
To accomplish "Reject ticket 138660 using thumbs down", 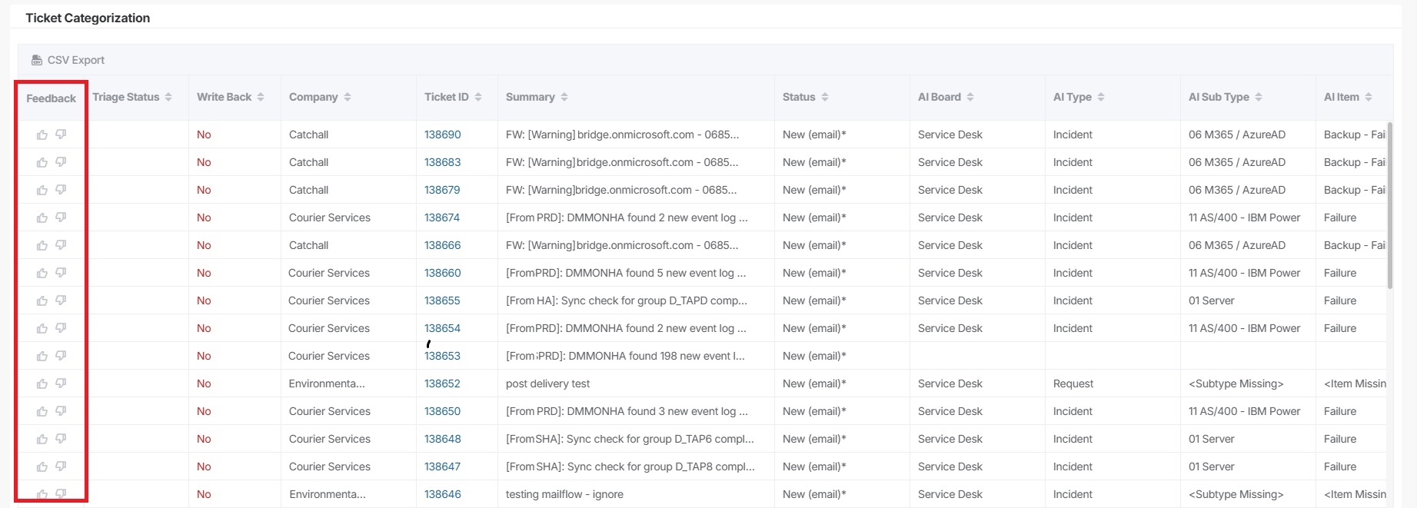I will coord(61,273).
